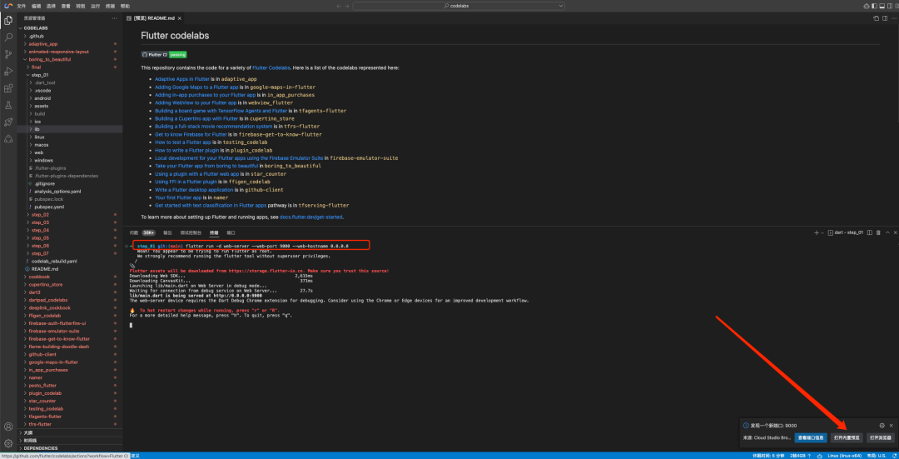Viewport: 899px width, 459px height.
Task: Select analysis_options.yaml file
Action: tap(69, 191)
